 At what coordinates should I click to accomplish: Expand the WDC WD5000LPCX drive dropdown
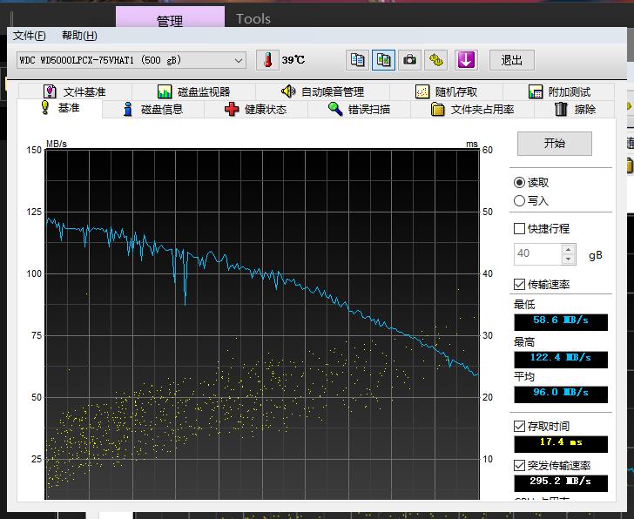[239, 60]
